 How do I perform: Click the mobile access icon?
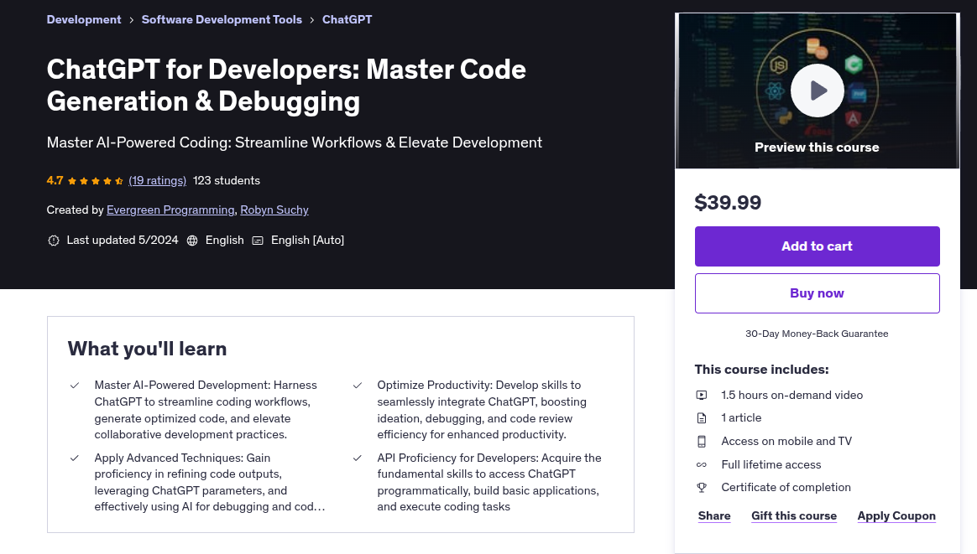702,442
